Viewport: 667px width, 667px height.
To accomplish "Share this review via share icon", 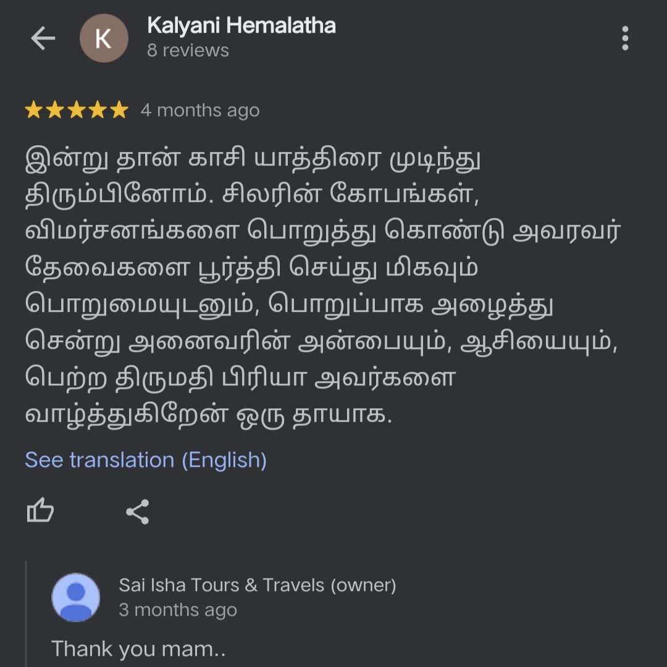I will click(138, 512).
